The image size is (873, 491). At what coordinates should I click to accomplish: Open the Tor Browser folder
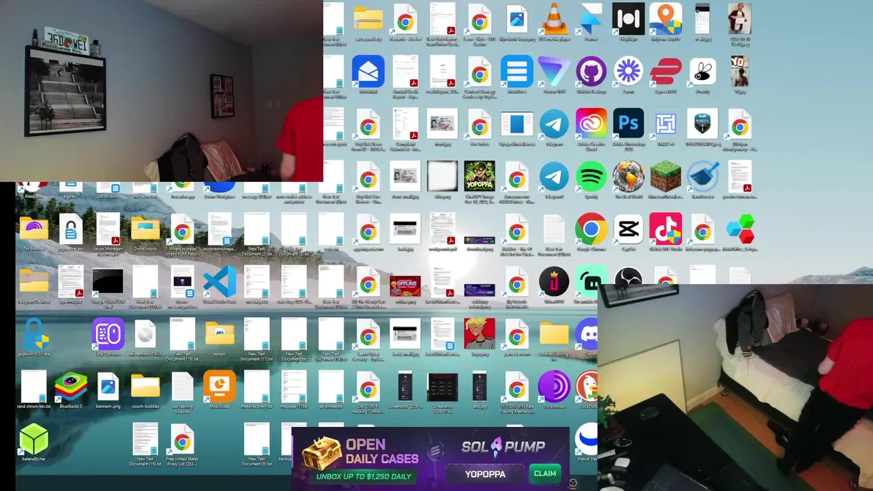[33, 230]
